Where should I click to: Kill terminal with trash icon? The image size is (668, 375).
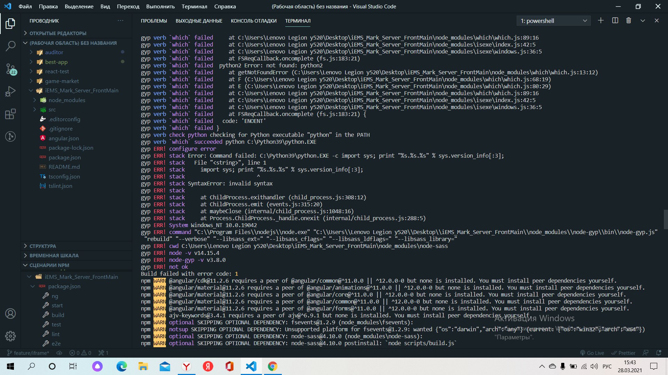point(629,20)
